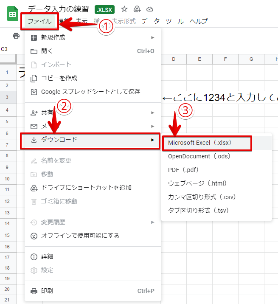Select Open (開く) in File menu
Viewport: 278px width, 304px height.
pos(47,51)
